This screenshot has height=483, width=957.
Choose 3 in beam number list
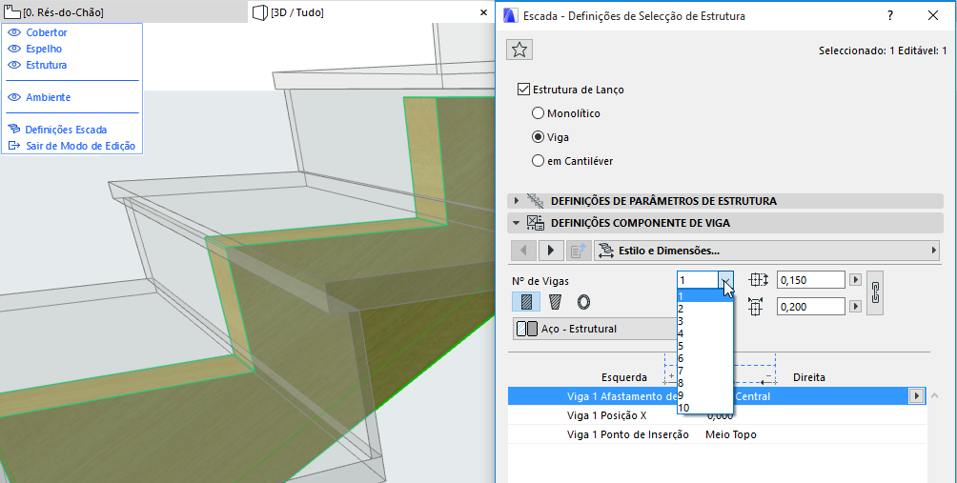[x=705, y=321]
